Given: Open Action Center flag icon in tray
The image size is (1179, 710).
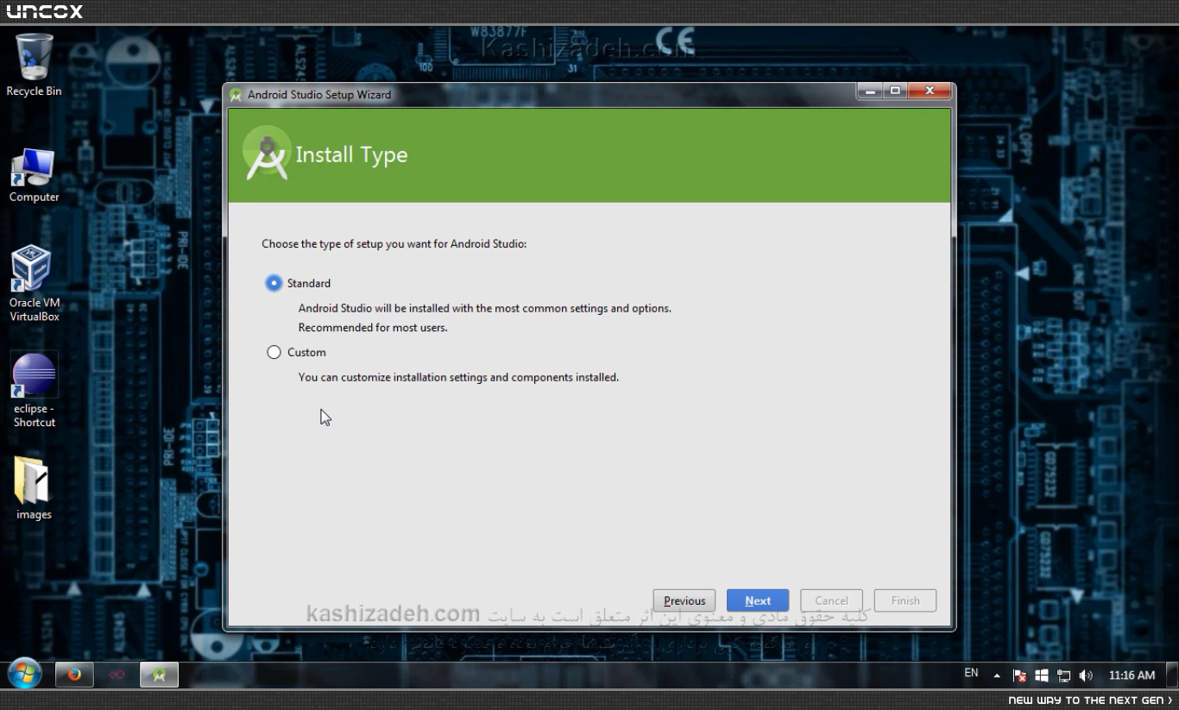Looking at the screenshot, I should [x=1019, y=675].
